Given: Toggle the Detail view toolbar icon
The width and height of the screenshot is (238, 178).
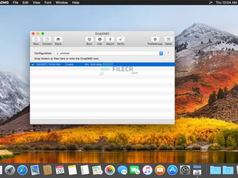Looking at the screenshot, I should [x=168, y=39].
